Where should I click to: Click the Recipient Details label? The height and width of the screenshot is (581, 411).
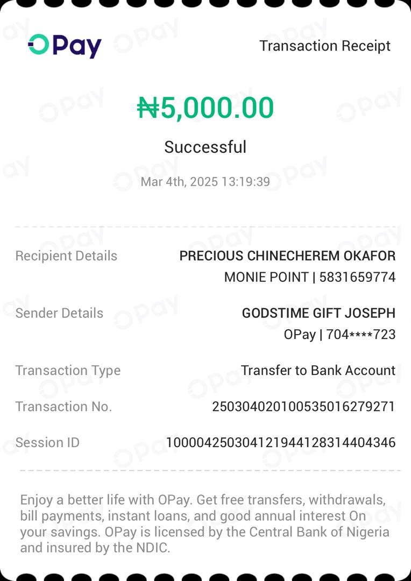[66, 256]
